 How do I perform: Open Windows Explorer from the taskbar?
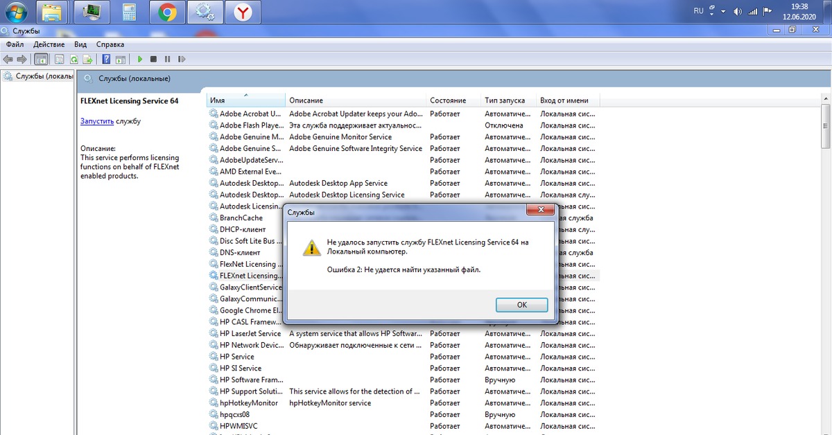[x=51, y=12]
